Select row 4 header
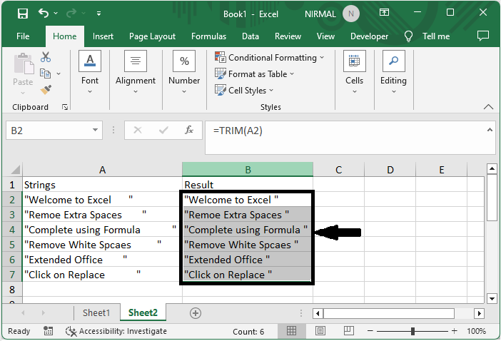 pos(12,230)
